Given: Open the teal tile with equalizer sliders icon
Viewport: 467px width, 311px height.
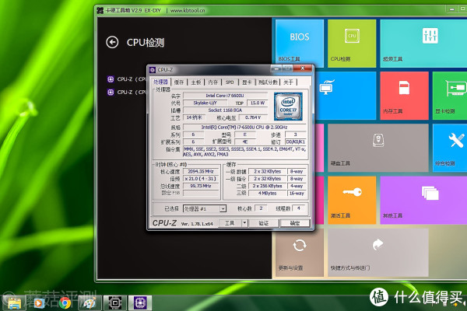Looking at the screenshot, I should pyautogui.click(x=423, y=44).
